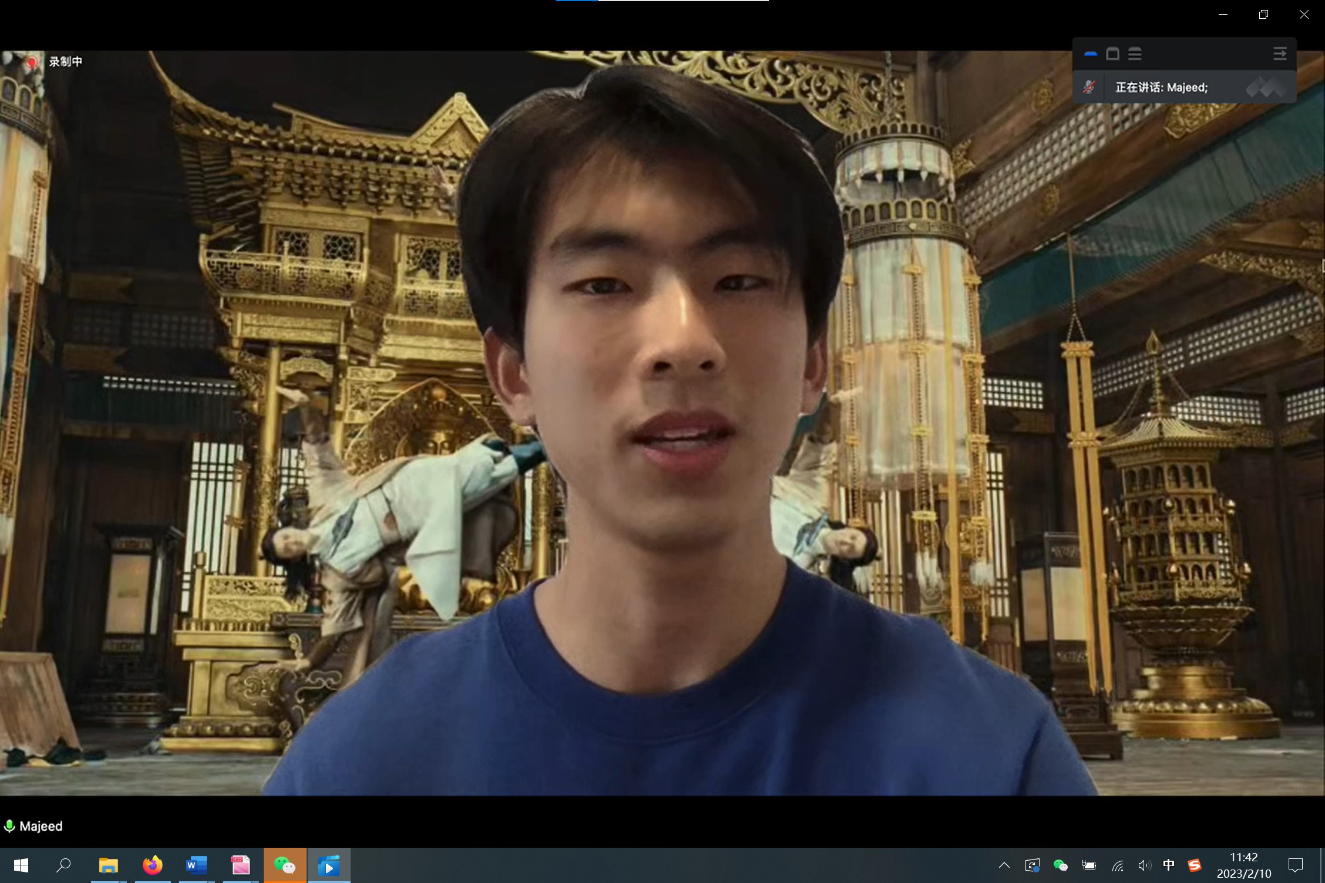1325x883 pixels.
Task: Click the 录制中 recording label
Action: click(65, 62)
